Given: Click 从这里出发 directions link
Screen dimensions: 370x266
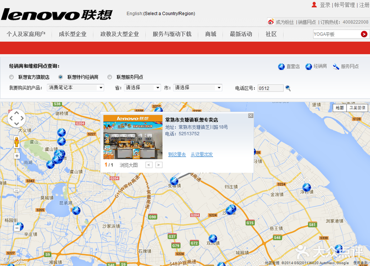Looking at the screenshot, I should coord(202,155).
